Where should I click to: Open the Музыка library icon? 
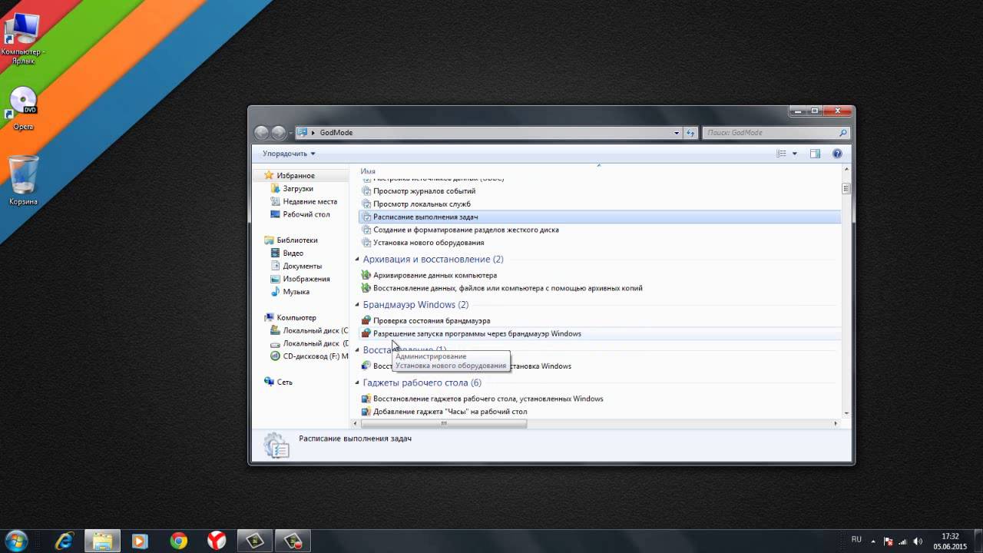(x=276, y=292)
